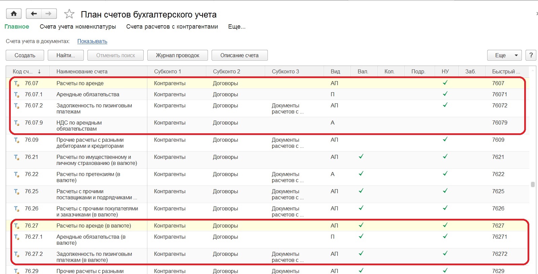Select Договоры cell in row 76.21

[x=236, y=160]
